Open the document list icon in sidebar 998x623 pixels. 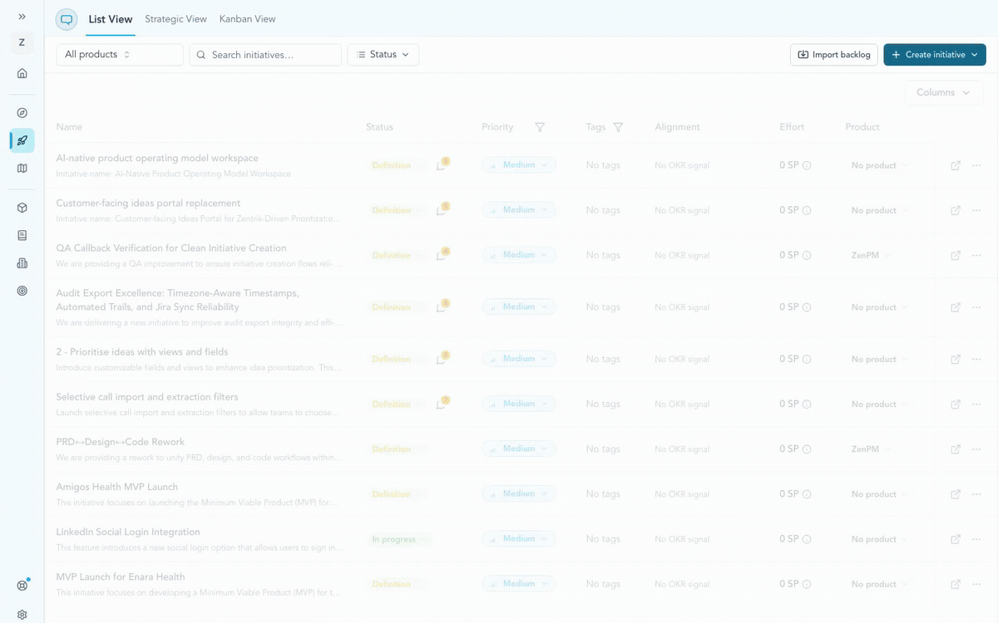[22, 236]
